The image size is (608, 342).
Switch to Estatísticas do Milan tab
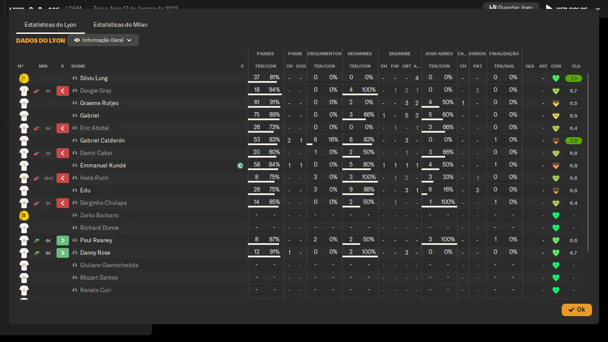pos(120,25)
